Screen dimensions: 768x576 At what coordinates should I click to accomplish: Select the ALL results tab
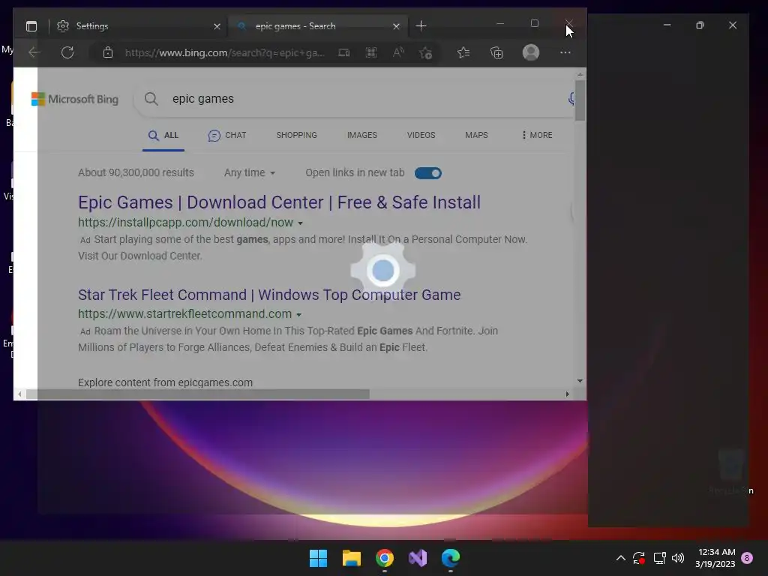coord(163,135)
